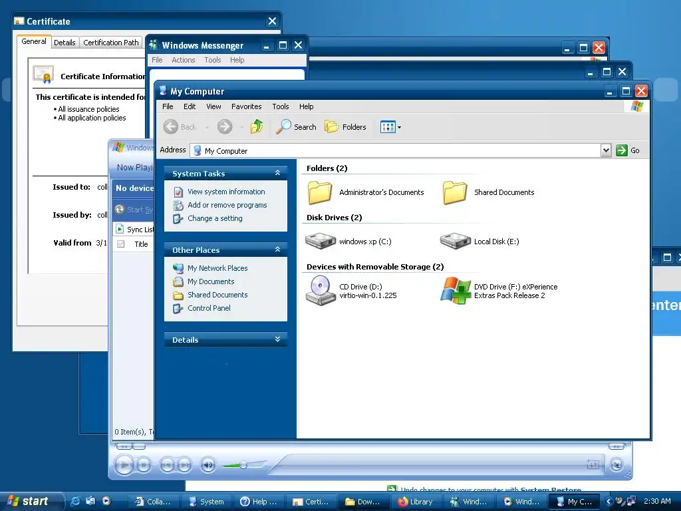
Task: Click the Back arrow in My Computer
Action: click(x=171, y=127)
